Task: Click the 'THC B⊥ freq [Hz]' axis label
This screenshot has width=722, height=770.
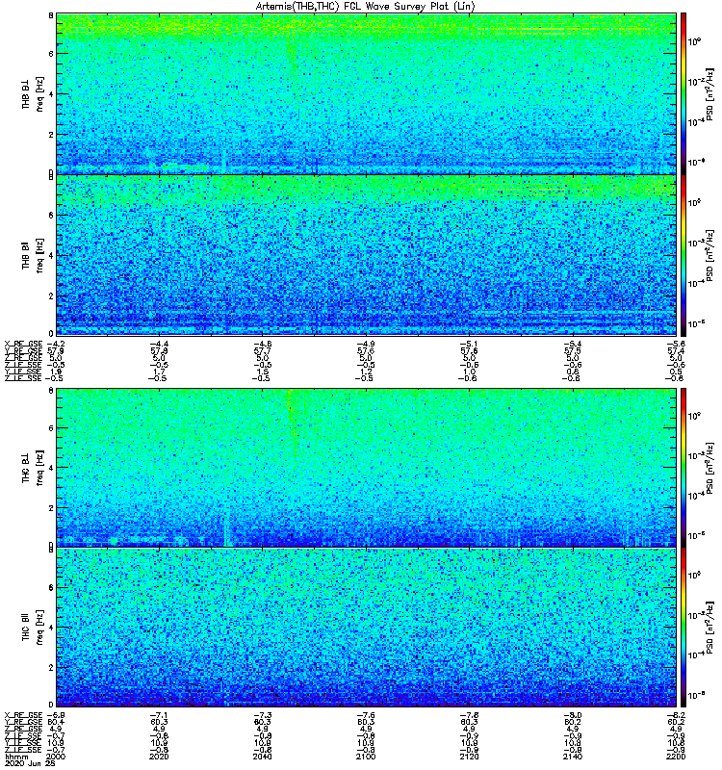Action: [x=33, y=468]
